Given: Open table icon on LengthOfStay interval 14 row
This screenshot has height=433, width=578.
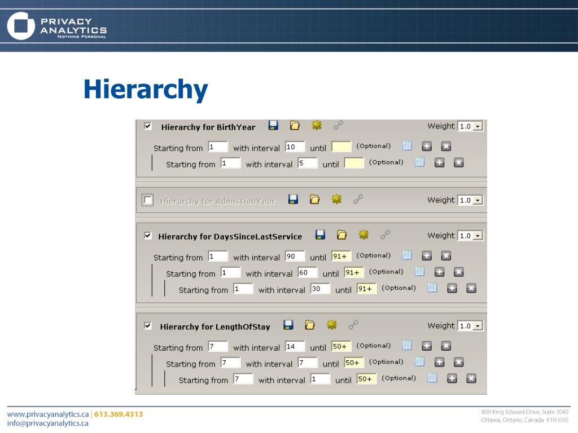Looking at the screenshot, I should (407, 346).
